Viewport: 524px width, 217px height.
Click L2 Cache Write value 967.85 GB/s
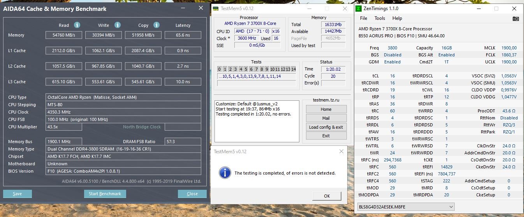[104, 66]
